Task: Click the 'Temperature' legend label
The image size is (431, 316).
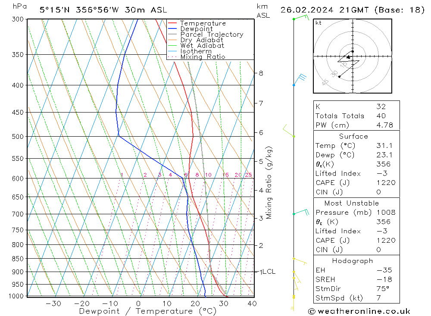Action: click(x=203, y=23)
